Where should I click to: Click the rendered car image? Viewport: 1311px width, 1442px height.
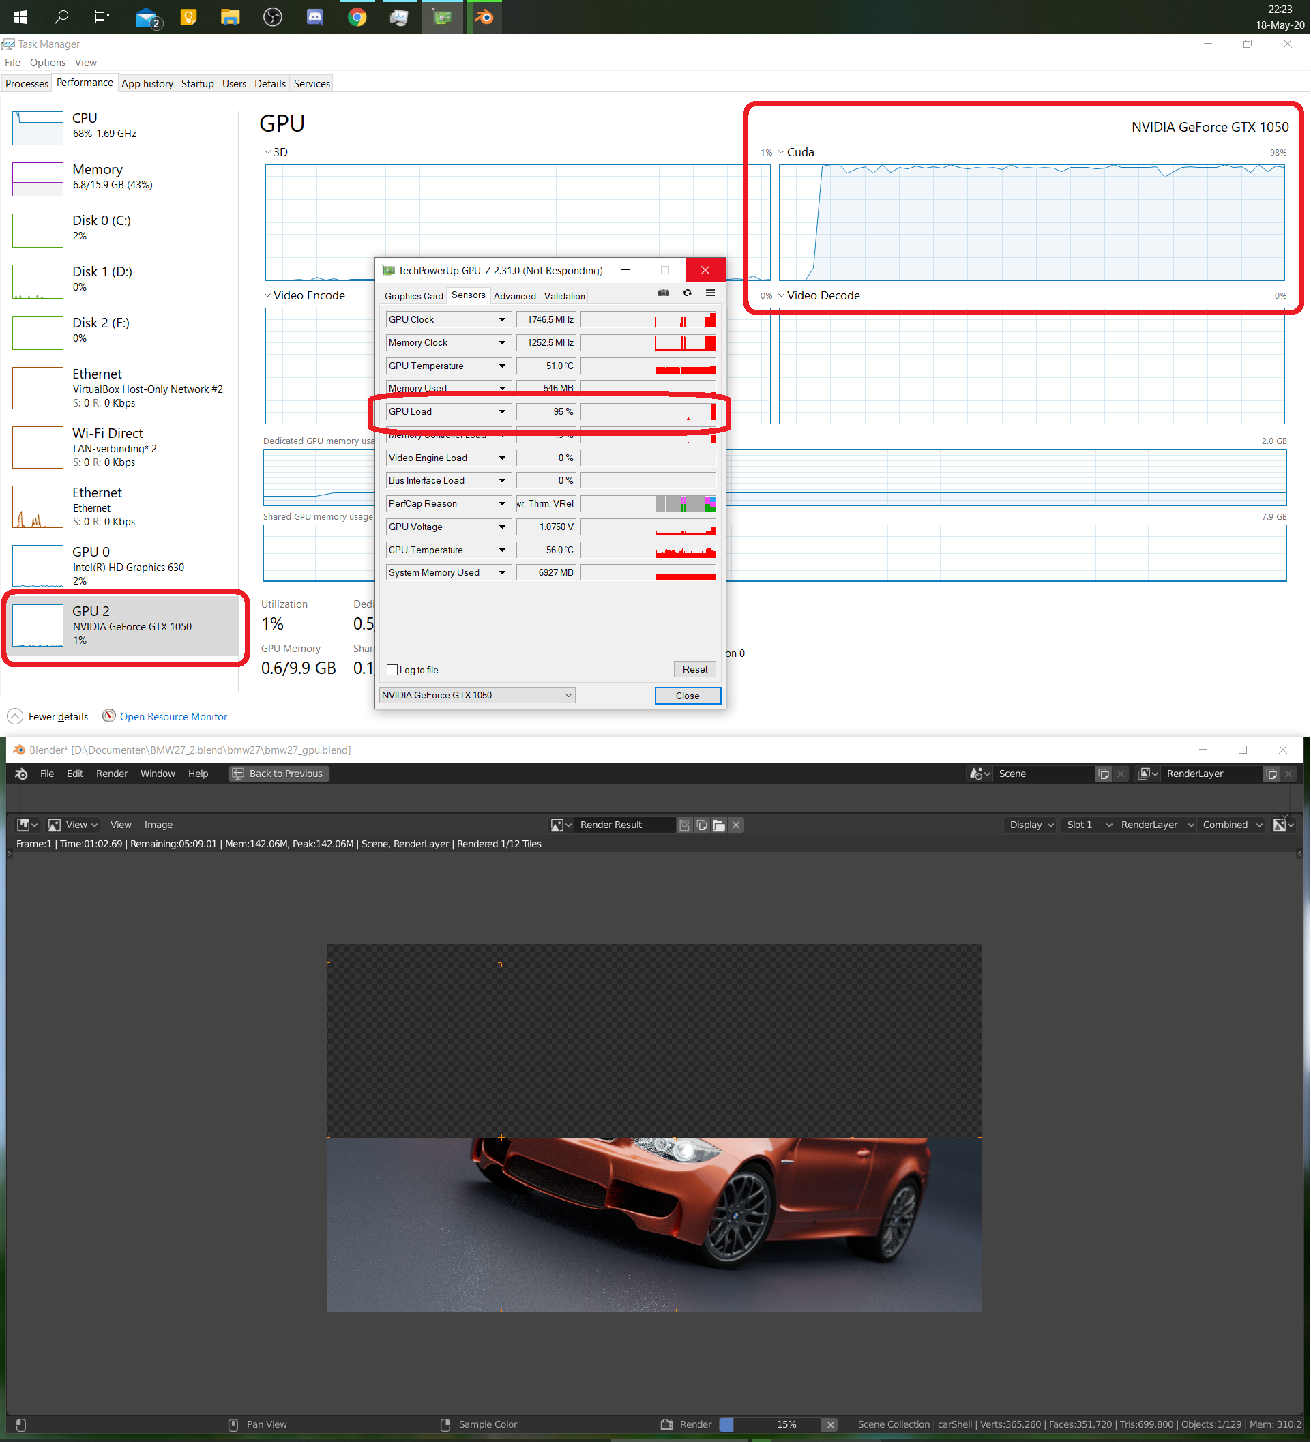pyautogui.click(x=654, y=1225)
